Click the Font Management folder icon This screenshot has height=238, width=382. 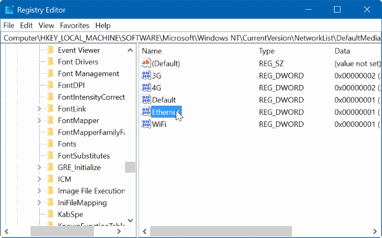(x=51, y=74)
